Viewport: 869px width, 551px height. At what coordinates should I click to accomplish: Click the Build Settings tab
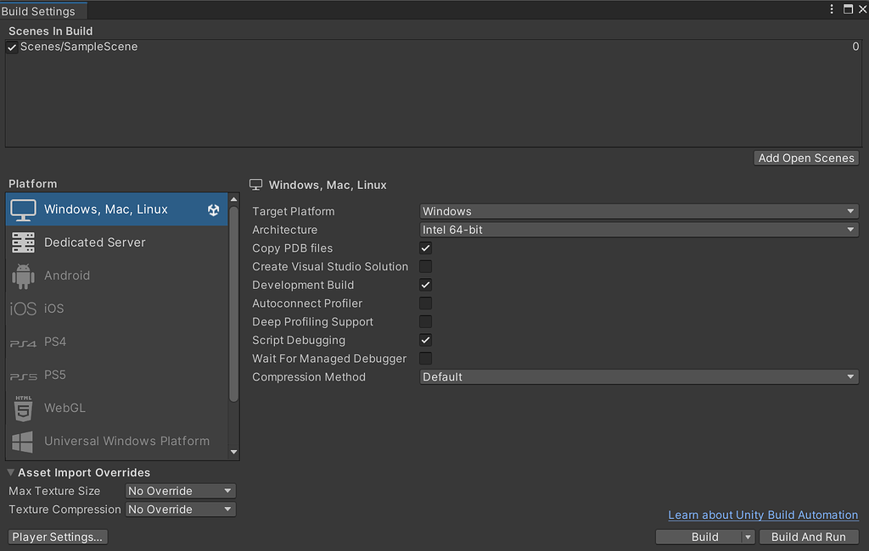[x=38, y=11]
